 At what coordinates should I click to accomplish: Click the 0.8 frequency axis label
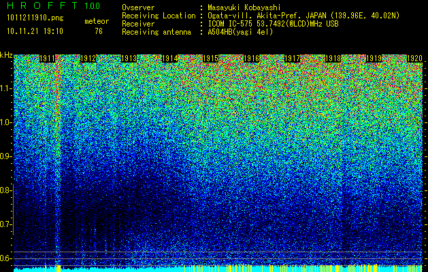(x=5, y=190)
